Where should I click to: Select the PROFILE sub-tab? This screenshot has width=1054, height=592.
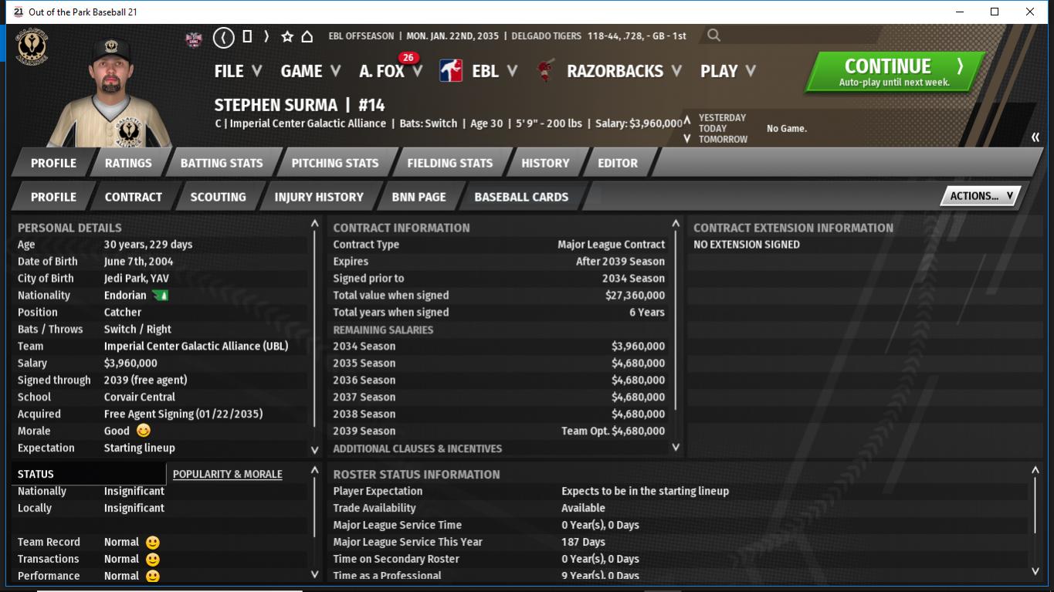click(x=53, y=197)
